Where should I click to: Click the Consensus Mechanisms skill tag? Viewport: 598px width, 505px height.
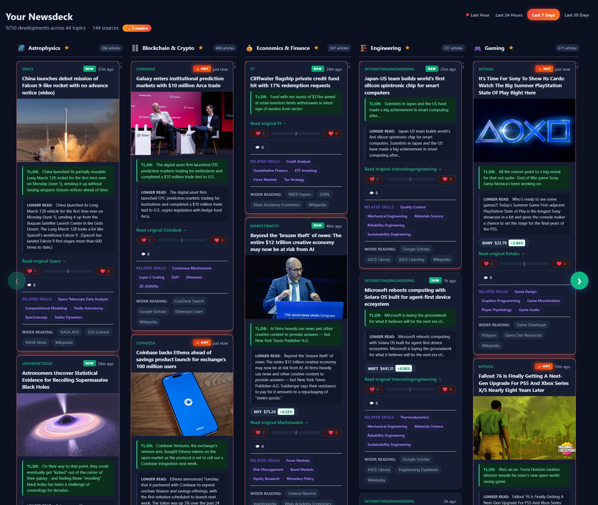tap(191, 268)
